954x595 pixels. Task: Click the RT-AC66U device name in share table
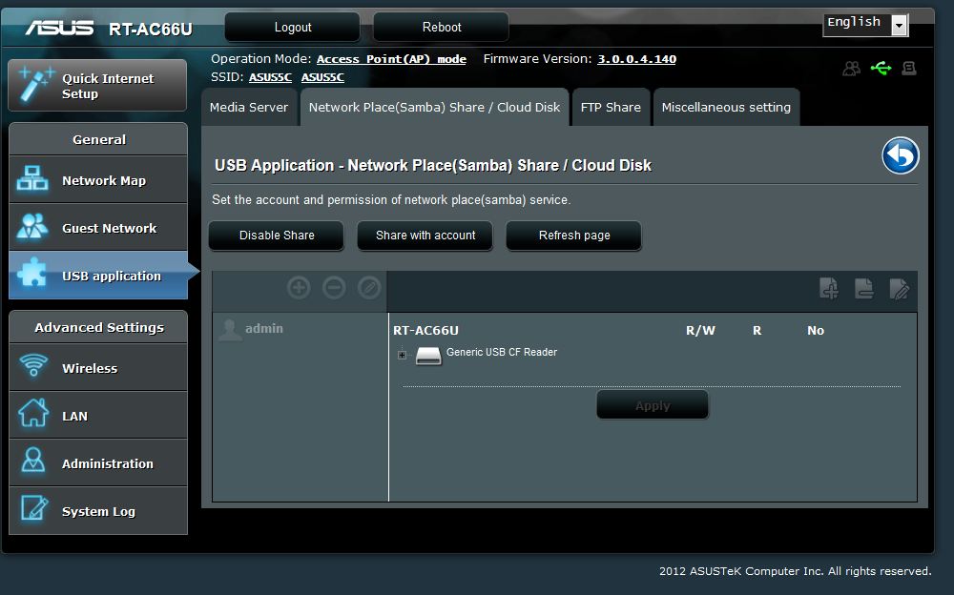[x=425, y=330]
